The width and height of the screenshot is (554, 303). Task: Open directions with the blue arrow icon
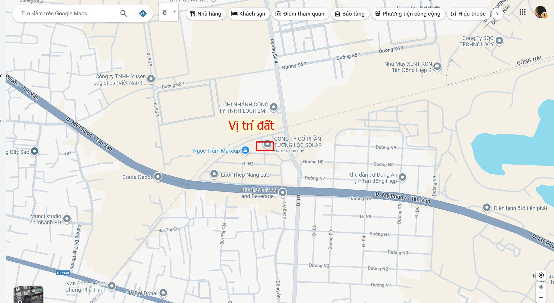143,13
